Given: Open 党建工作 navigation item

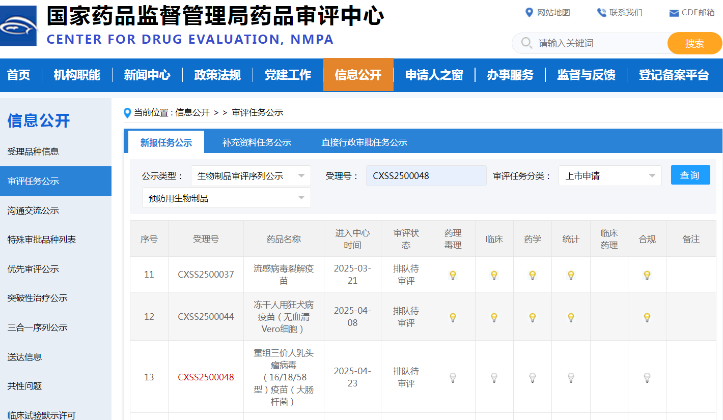Looking at the screenshot, I should tap(288, 75).
